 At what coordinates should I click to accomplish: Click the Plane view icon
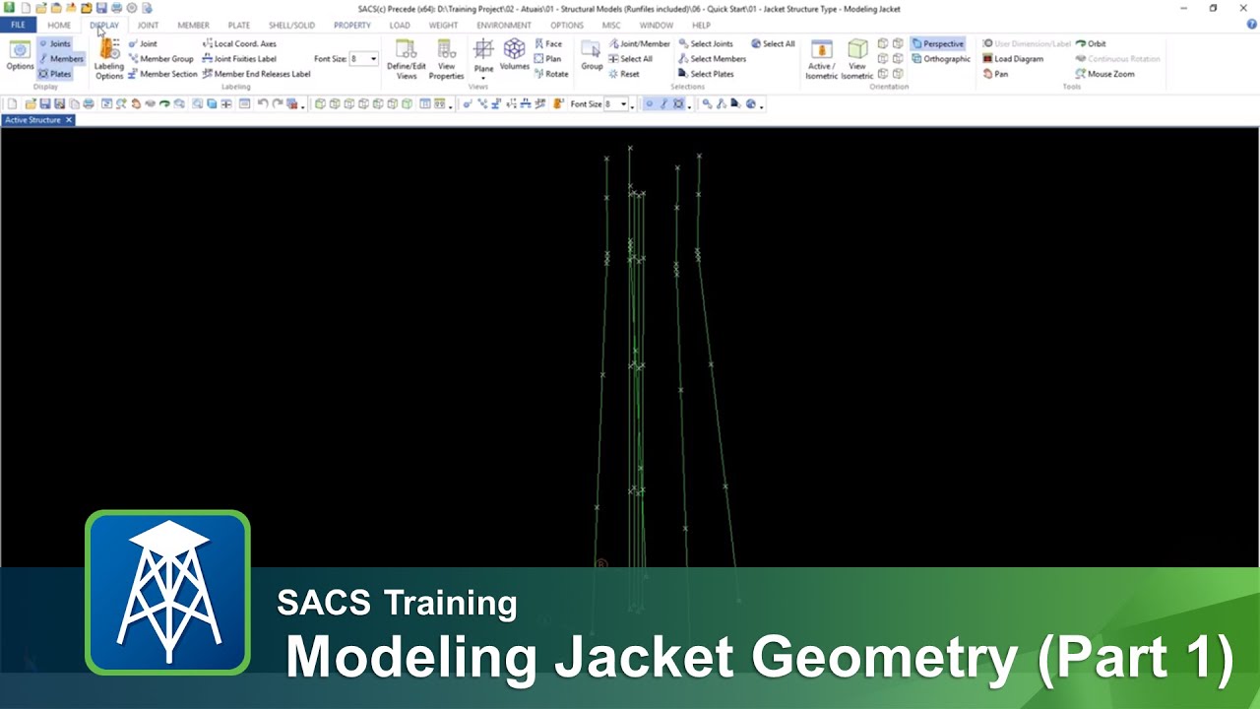pos(483,55)
